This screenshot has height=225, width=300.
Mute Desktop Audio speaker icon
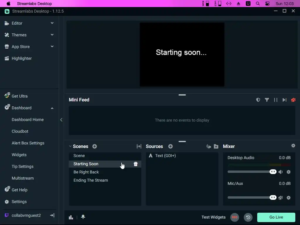tap(280, 172)
